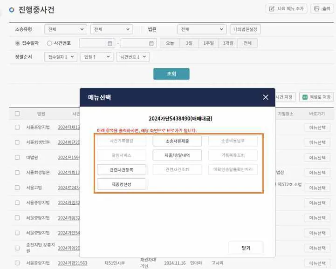Click 관련사건등록 in the menu dialog
Viewport: 336px width, 269px height.
(122, 170)
